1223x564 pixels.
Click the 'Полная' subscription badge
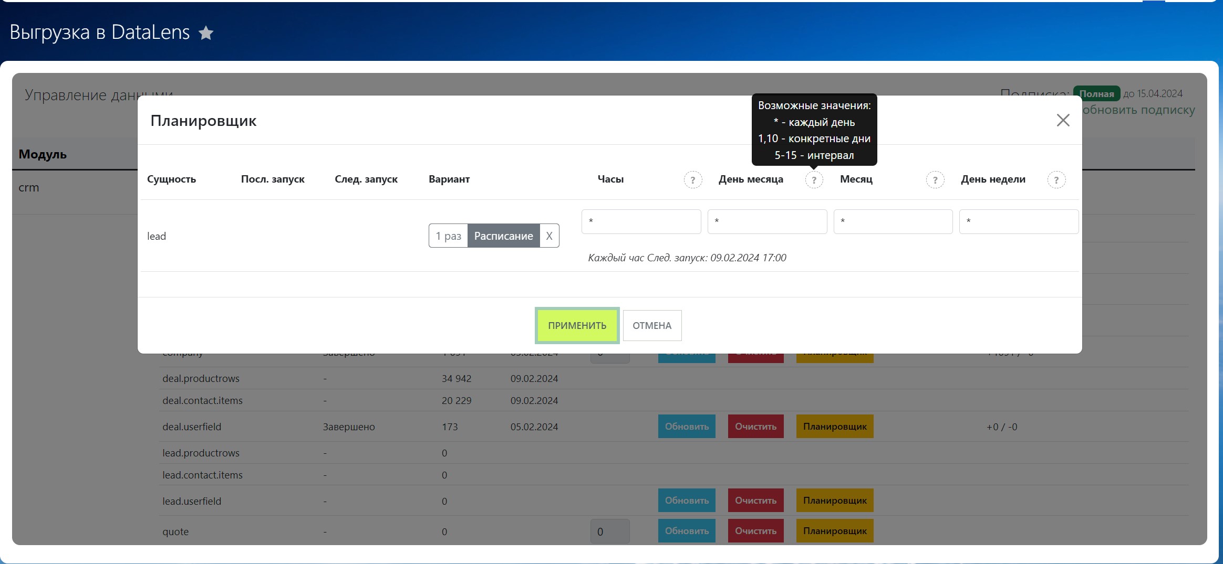(x=1096, y=94)
